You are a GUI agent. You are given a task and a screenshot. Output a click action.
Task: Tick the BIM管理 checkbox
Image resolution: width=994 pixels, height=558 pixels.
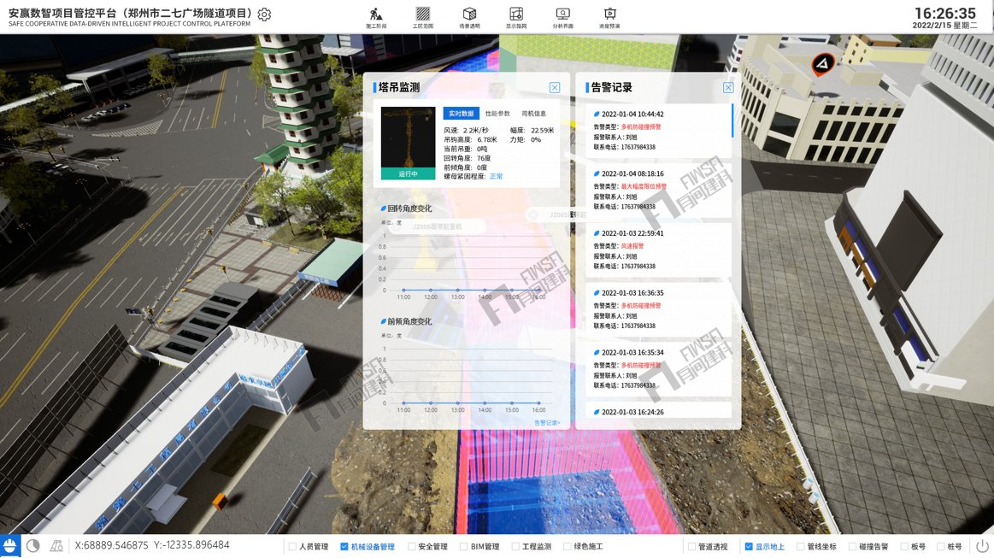(463, 547)
